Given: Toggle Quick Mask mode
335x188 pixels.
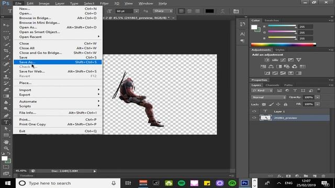Looking at the screenshot, I should (6, 167).
